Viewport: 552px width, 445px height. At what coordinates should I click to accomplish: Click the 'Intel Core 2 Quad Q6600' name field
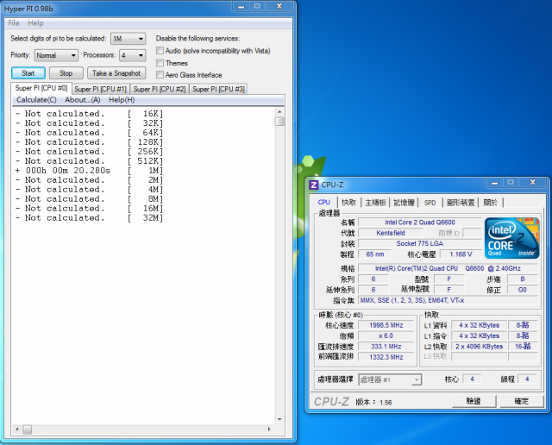pos(420,222)
